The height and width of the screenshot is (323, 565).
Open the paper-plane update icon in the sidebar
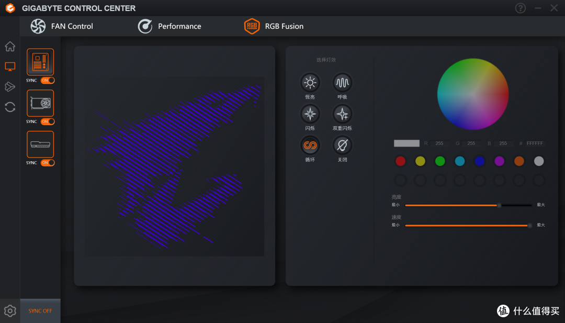click(10, 86)
